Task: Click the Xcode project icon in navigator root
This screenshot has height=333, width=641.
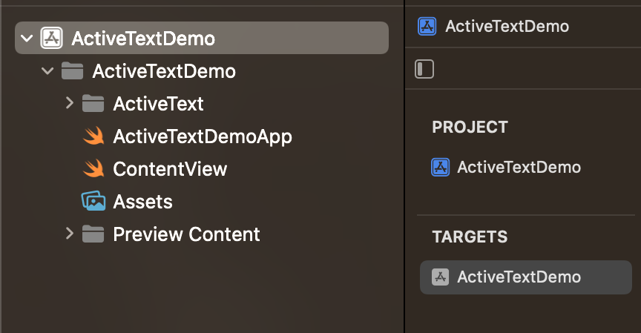Action: 51,38
